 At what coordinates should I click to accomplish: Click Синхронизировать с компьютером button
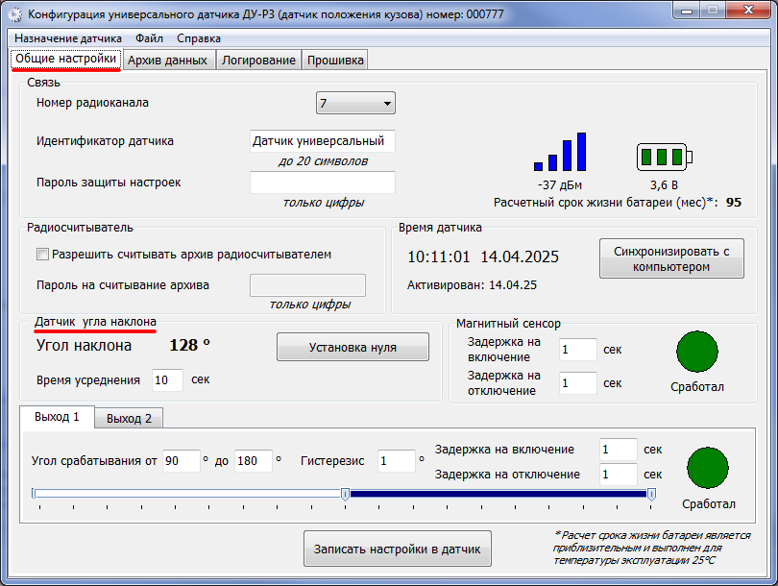pyautogui.click(x=671, y=258)
